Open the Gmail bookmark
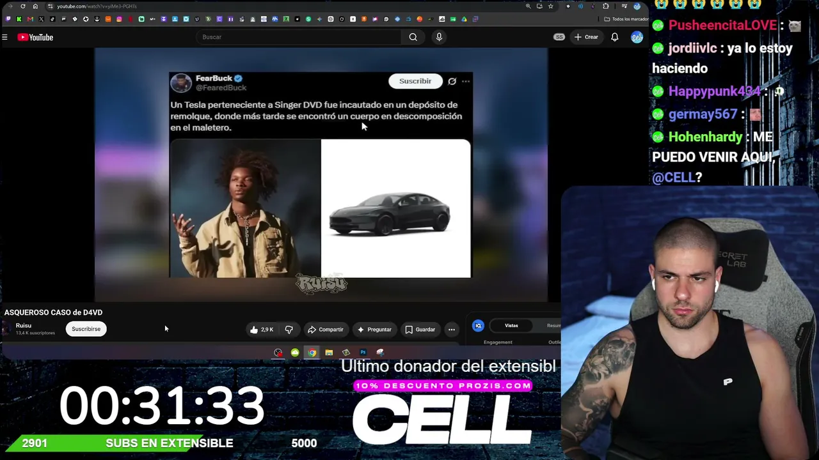 pyautogui.click(x=30, y=19)
